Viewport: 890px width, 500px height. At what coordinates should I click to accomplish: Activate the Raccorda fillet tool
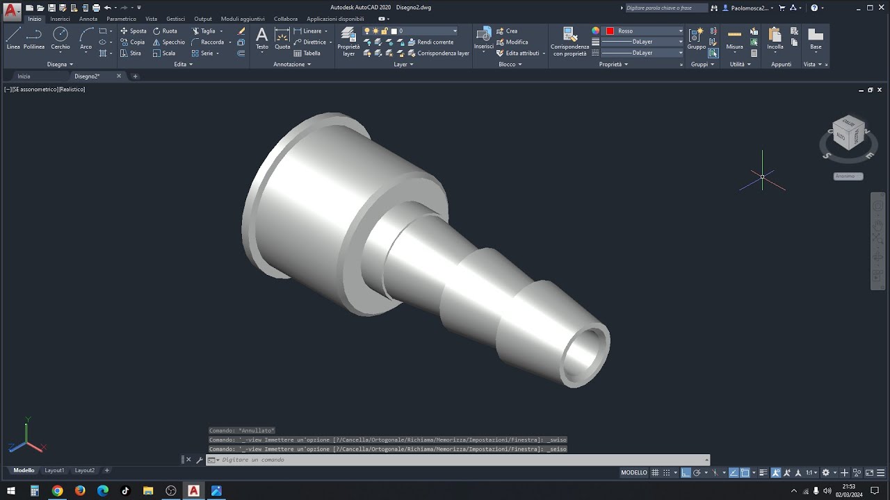208,42
